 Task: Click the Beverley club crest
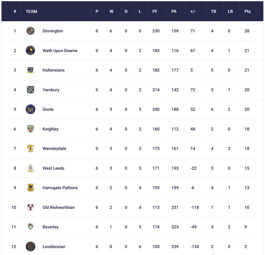31,227
